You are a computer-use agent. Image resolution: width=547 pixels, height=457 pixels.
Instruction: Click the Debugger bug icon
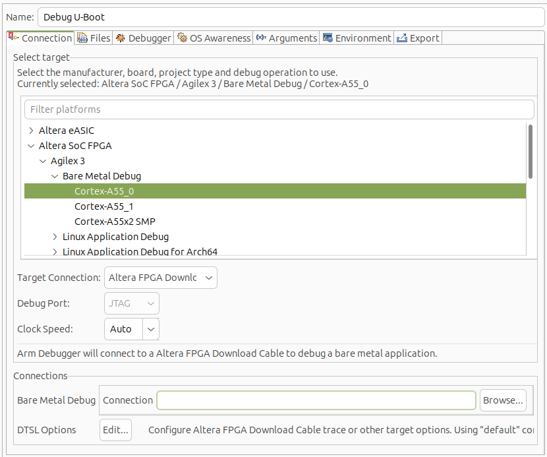[x=120, y=38]
